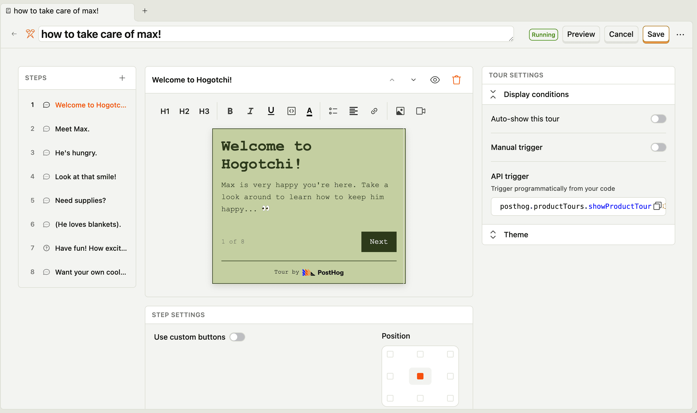Viewport: 697px width, 413px height.
Task: Copy the showProductTour API snippet
Action: click(658, 206)
